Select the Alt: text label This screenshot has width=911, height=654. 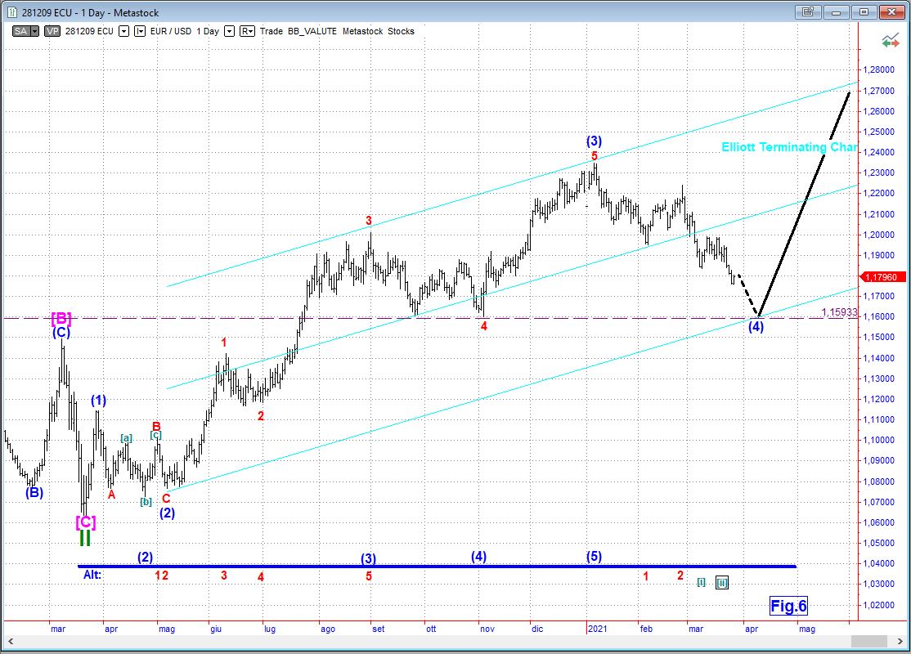click(x=92, y=575)
